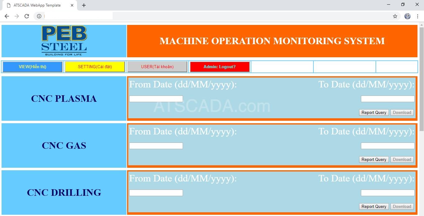424x216 pixels.
Task: Close the ATSCADA WebApp Template tab
Action: click(72, 5)
